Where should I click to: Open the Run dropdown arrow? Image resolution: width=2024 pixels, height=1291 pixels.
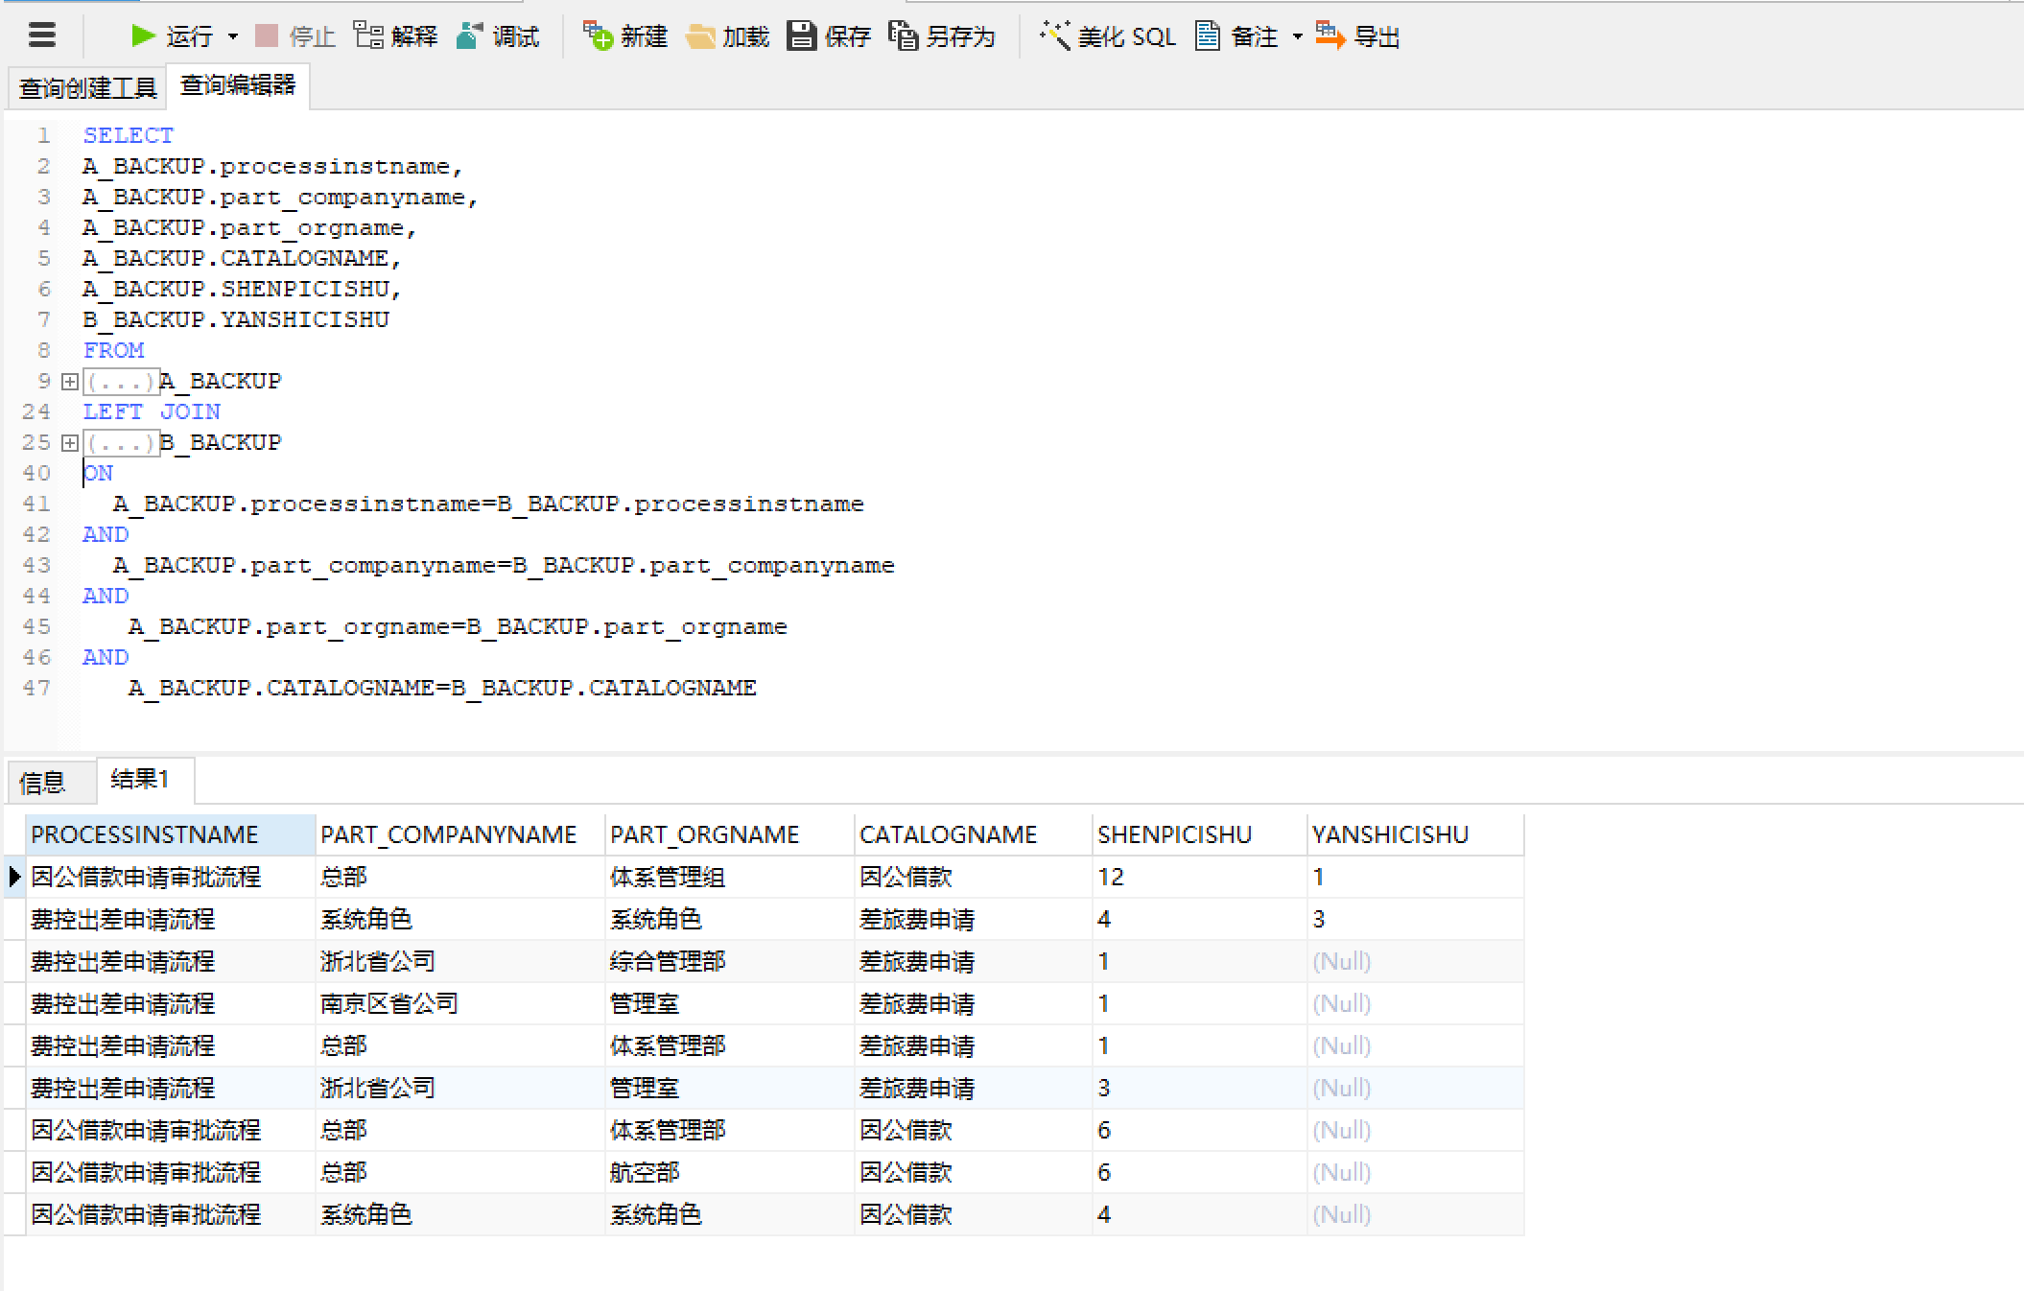pos(233,37)
